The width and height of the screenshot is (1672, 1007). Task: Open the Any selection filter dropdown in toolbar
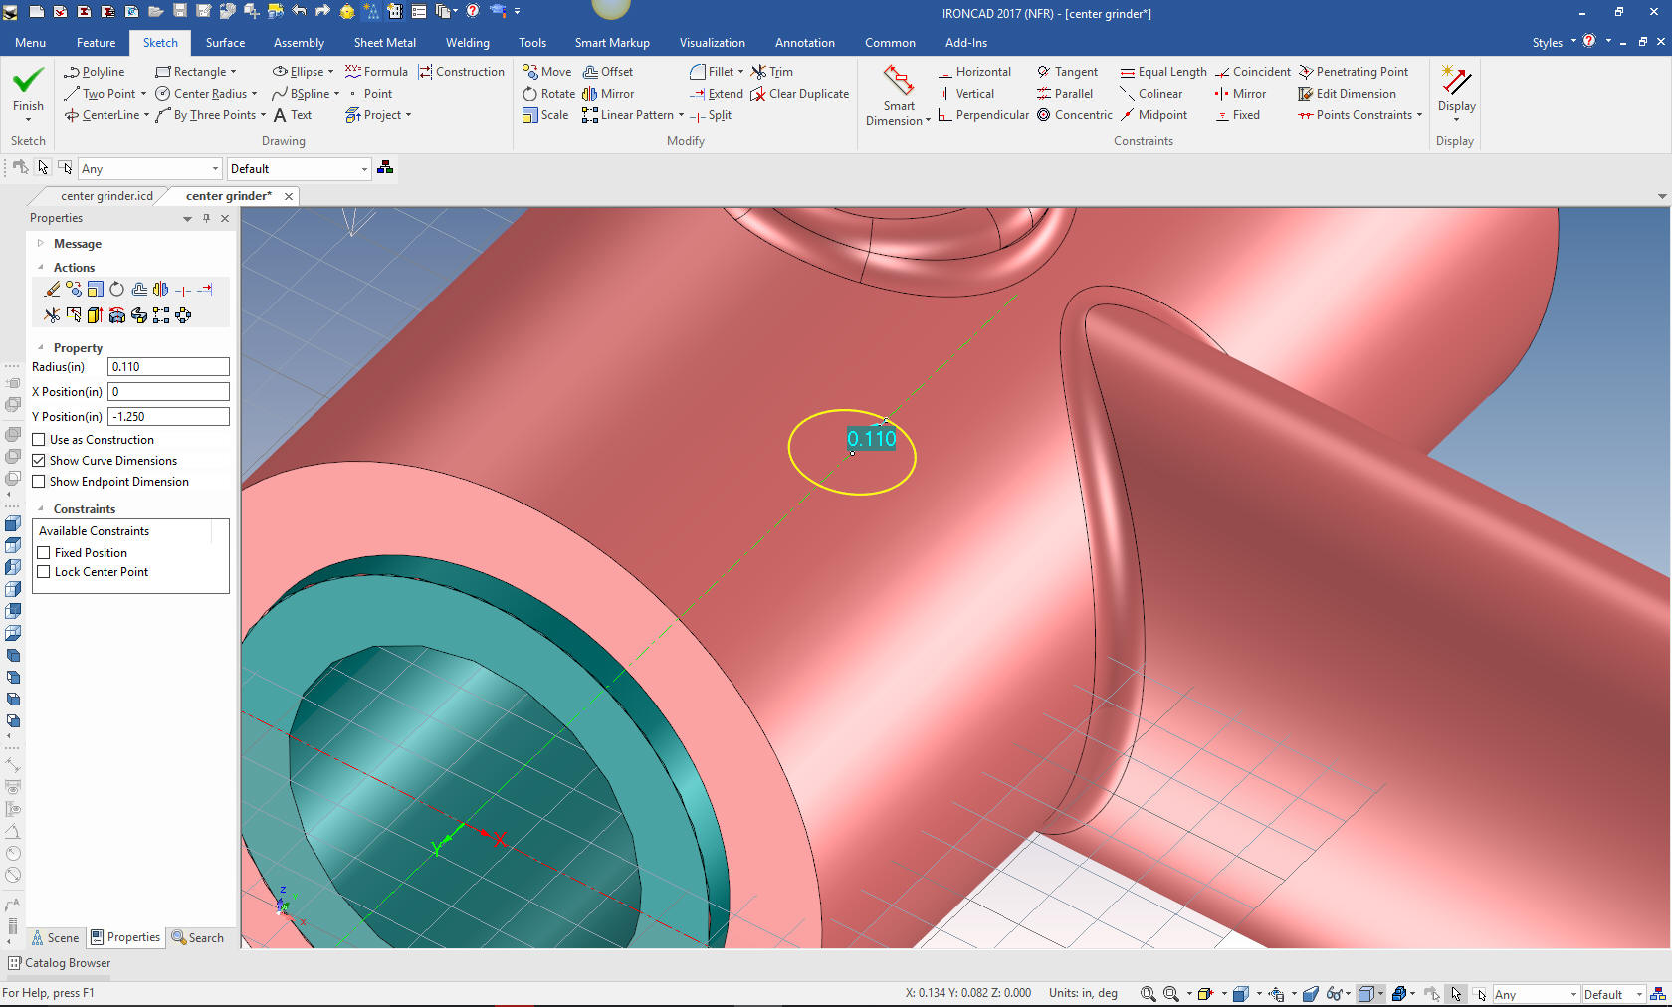click(x=215, y=169)
